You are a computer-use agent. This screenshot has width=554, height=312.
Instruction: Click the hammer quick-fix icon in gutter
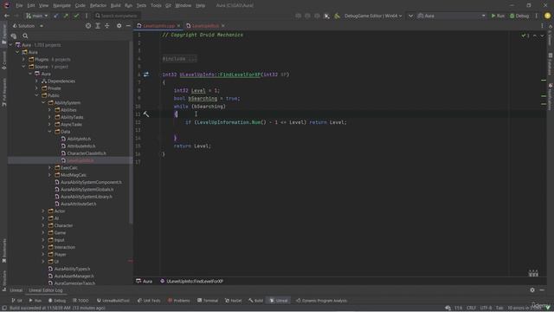tap(146, 114)
